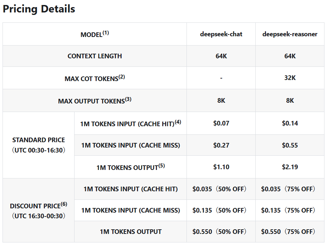
Task: Click the $0.14 cache hit price
Action: [290, 123]
